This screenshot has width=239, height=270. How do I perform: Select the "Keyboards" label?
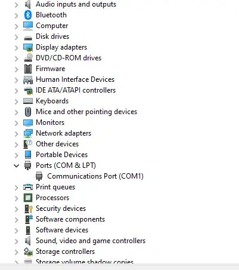coord(52,101)
